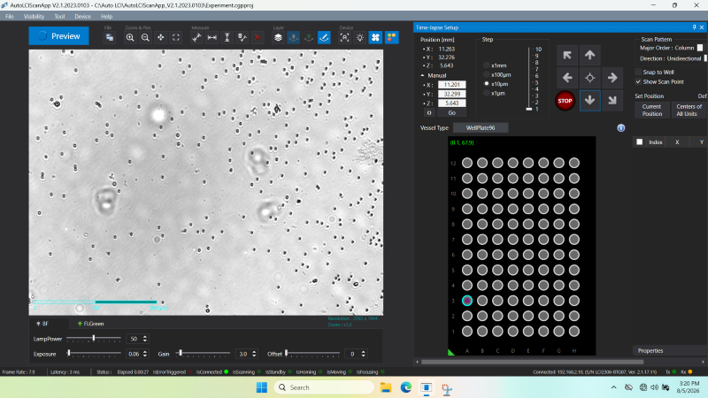Open the File menu
This screenshot has height=398, width=708.
(x=10, y=16)
